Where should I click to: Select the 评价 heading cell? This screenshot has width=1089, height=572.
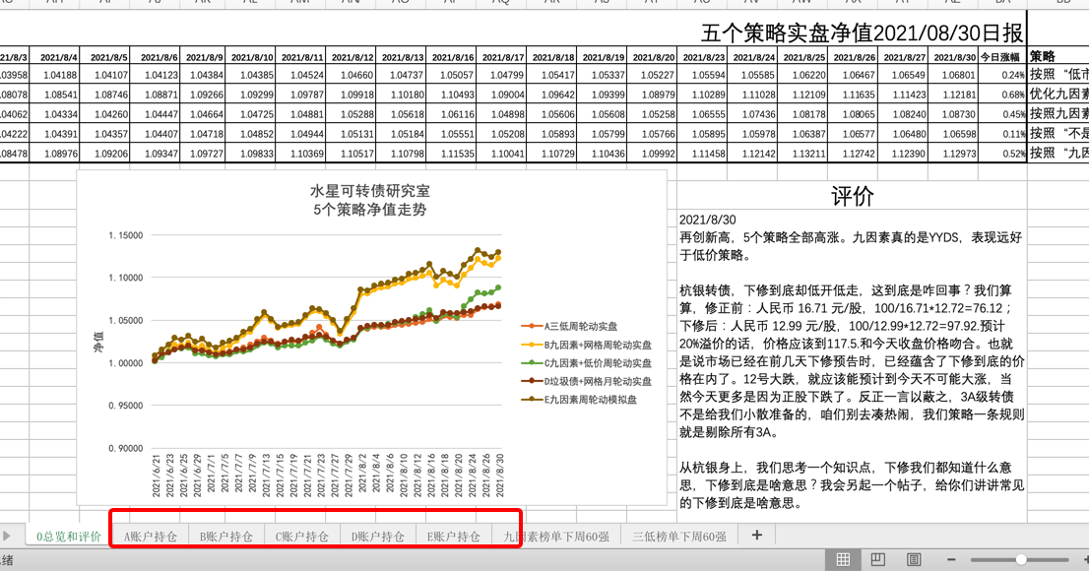pyautogui.click(x=851, y=196)
